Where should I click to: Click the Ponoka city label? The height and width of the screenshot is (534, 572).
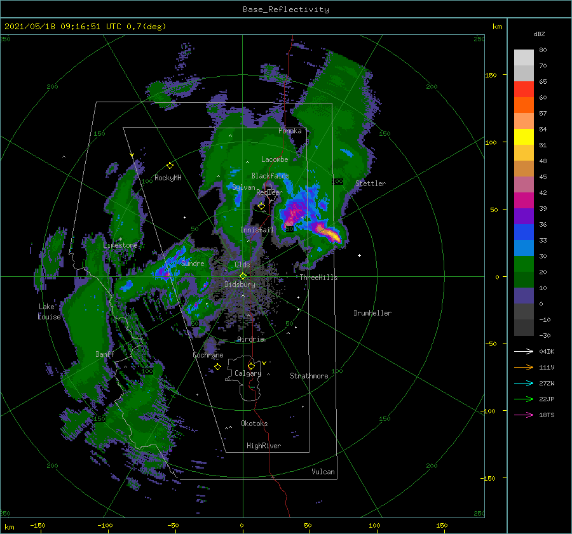[x=290, y=131]
